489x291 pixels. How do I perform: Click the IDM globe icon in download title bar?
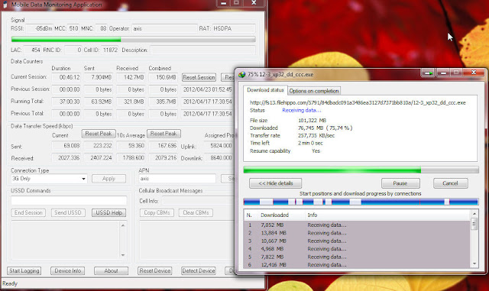[x=241, y=75]
